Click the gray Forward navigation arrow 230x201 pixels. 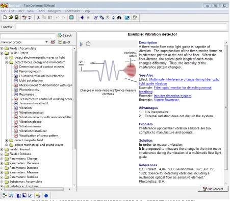88,17
